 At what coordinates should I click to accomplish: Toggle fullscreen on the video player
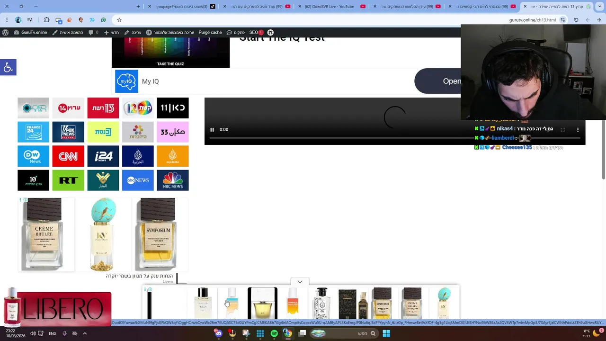click(x=562, y=129)
